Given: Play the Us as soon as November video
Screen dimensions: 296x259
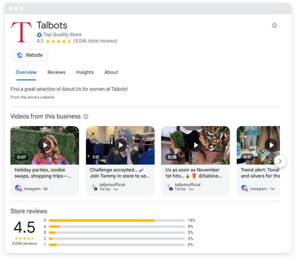Looking at the screenshot, I should pyautogui.click(x=196, y=145).
